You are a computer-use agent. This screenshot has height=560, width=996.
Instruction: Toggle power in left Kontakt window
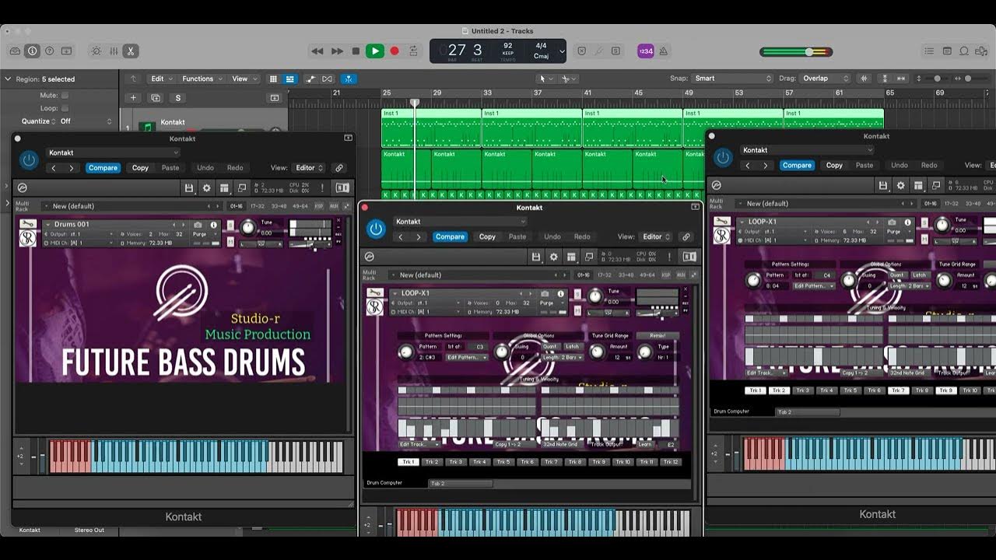pos(29,160)
